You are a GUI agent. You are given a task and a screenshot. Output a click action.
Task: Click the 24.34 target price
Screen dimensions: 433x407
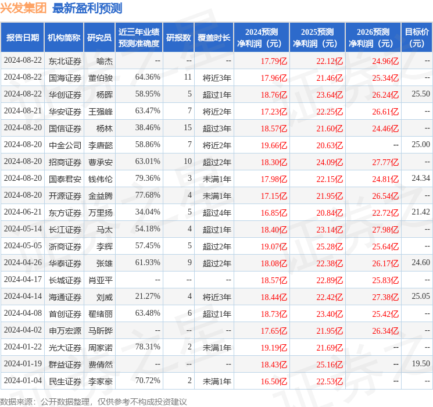pyautogui.click(x=421, y=178)
